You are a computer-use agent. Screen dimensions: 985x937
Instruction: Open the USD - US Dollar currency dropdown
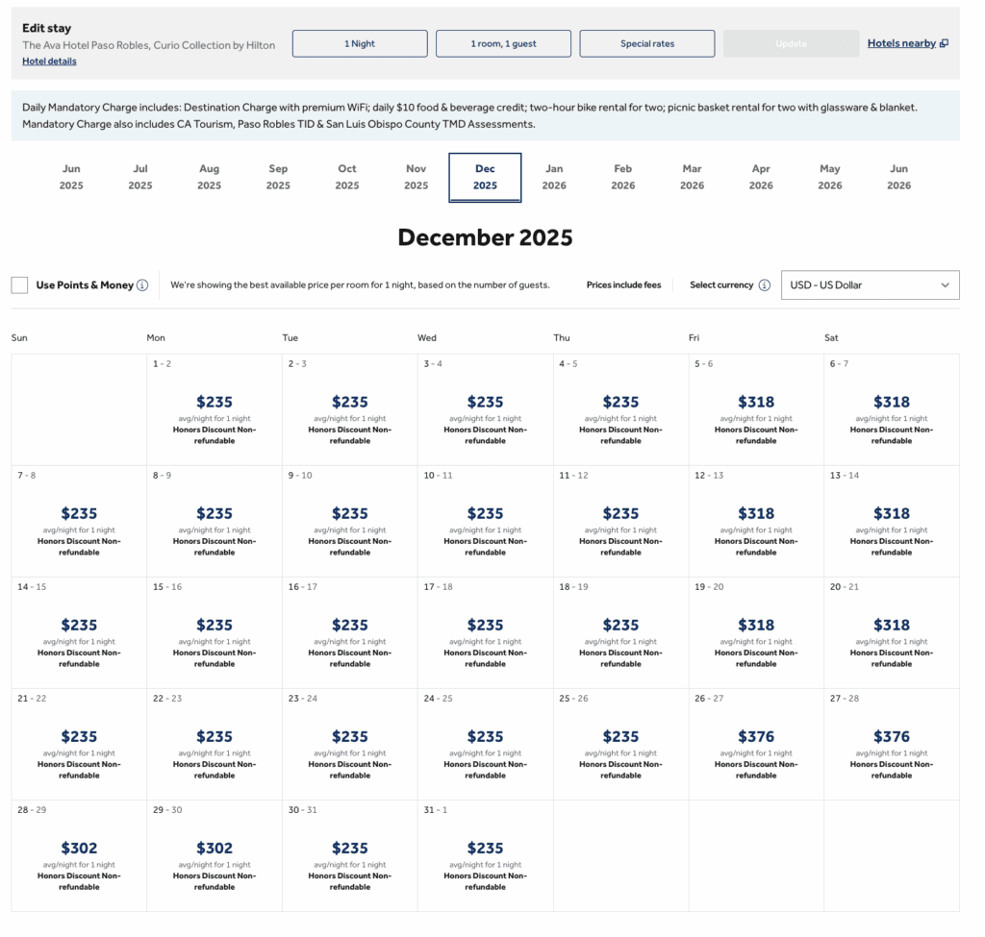pyautogui.click(x=871, y=284)
